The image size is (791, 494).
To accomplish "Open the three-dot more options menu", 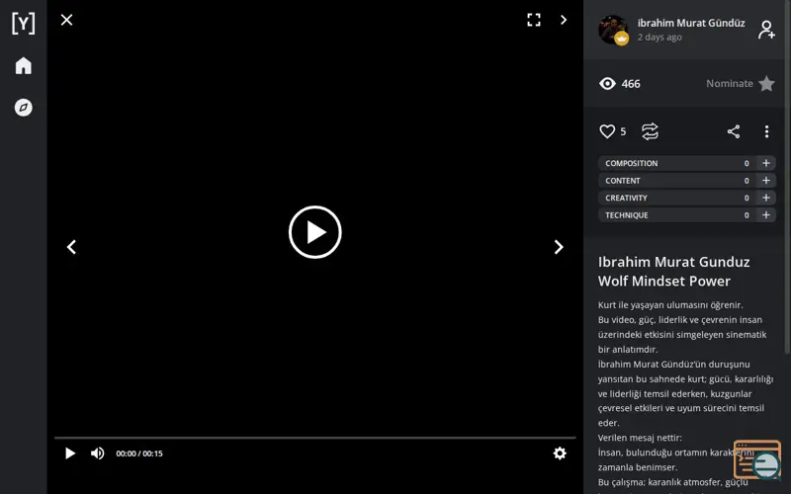I will [766, 131].
